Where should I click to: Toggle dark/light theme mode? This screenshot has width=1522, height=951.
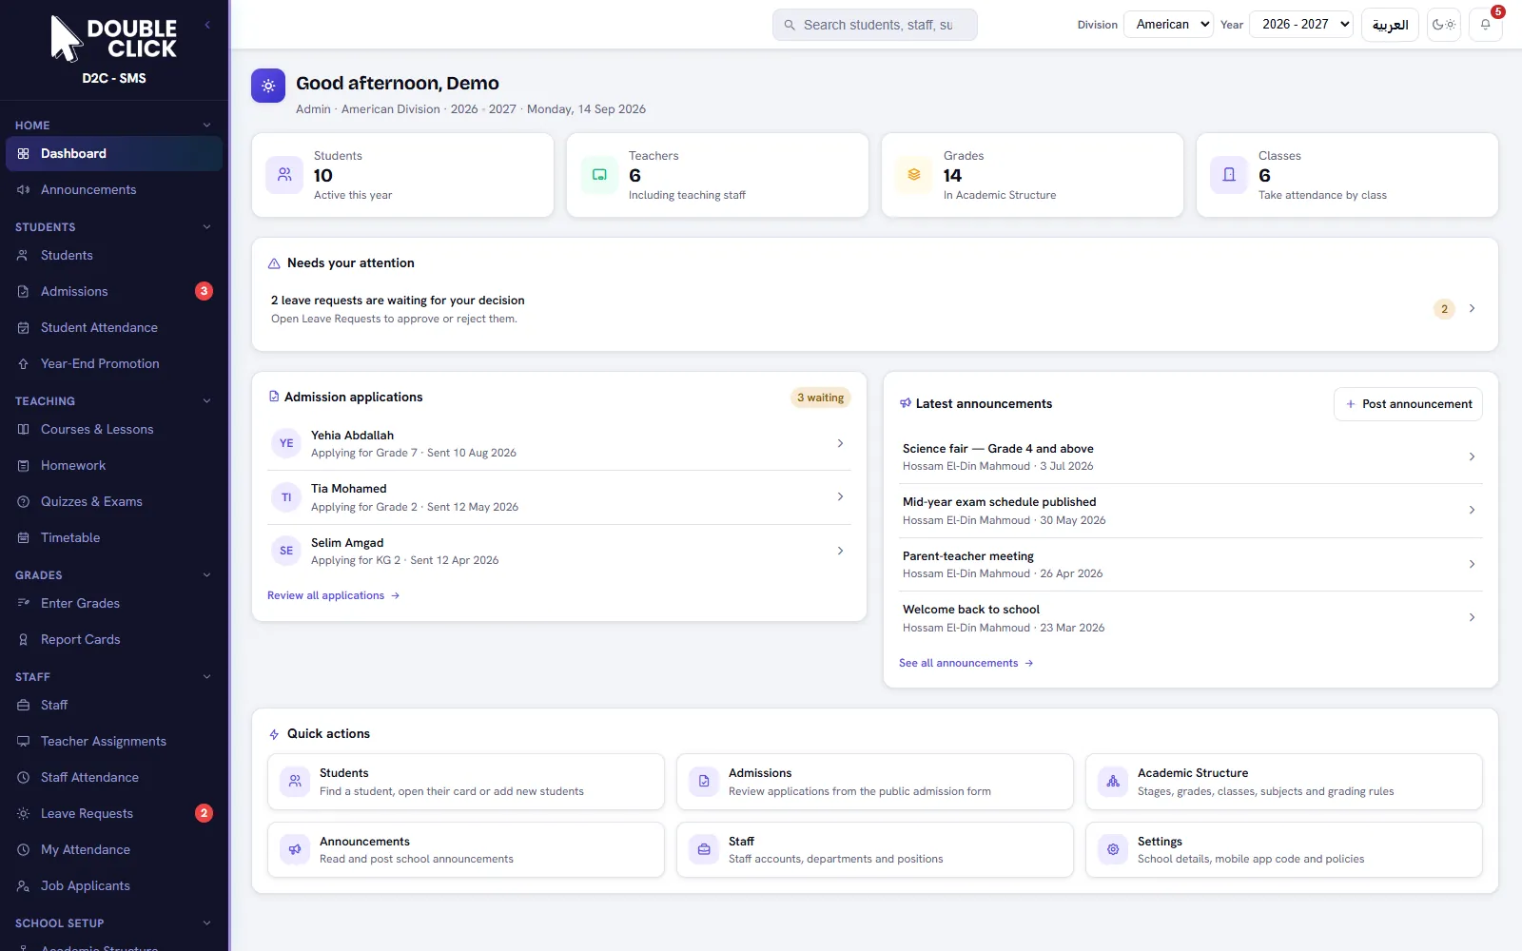click(x=1443, y=25)
